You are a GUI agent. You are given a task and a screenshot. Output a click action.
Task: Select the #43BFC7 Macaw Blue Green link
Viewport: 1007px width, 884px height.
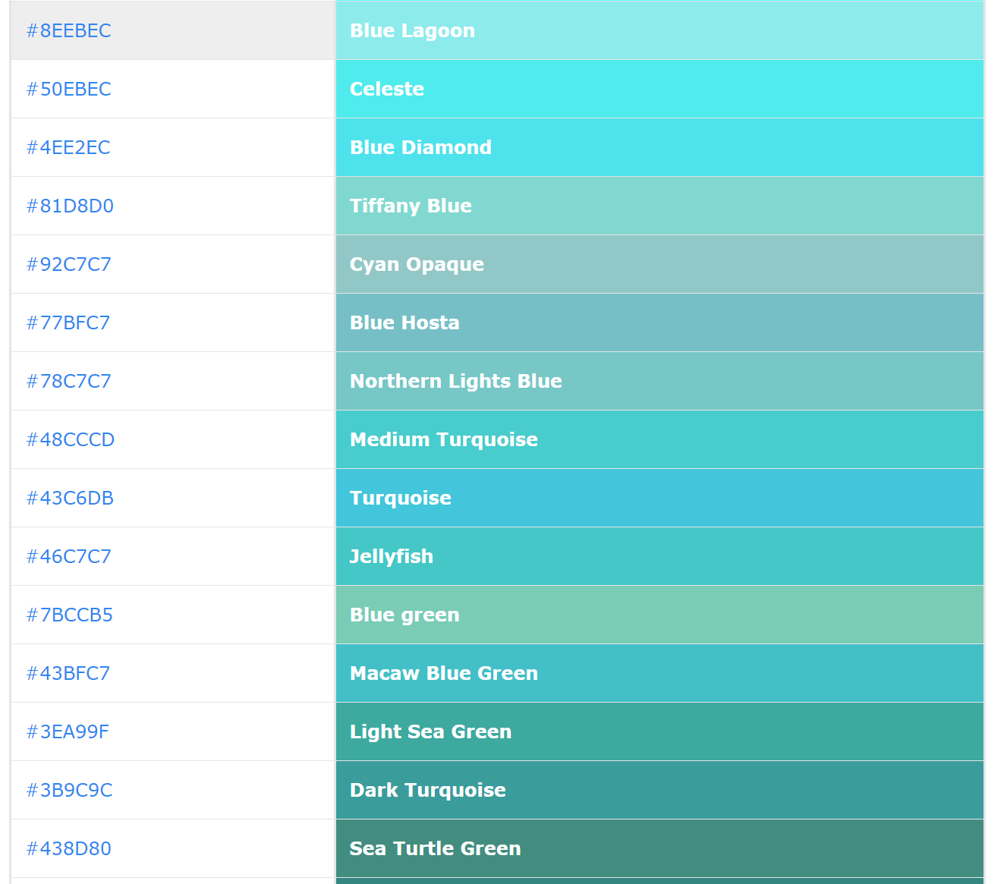pyautogui.click(x=68, y=673)
